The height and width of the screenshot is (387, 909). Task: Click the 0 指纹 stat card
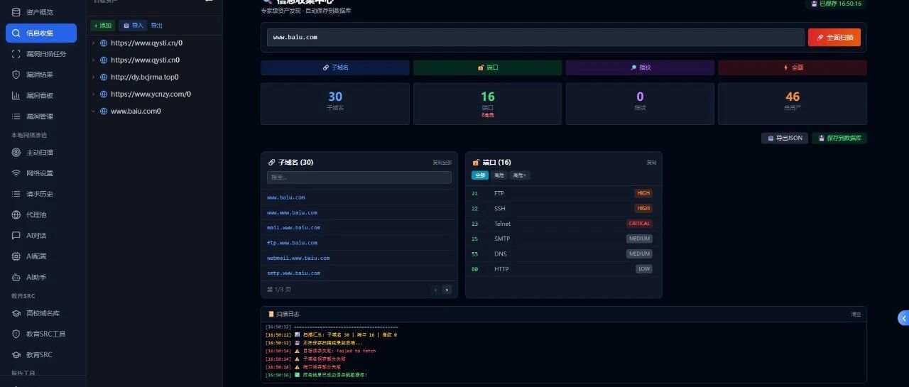640,104
